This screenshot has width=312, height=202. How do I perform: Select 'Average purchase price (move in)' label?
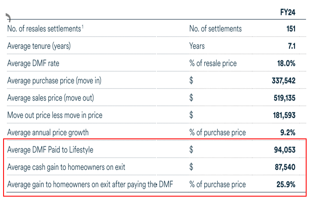[x=54, y=81]
